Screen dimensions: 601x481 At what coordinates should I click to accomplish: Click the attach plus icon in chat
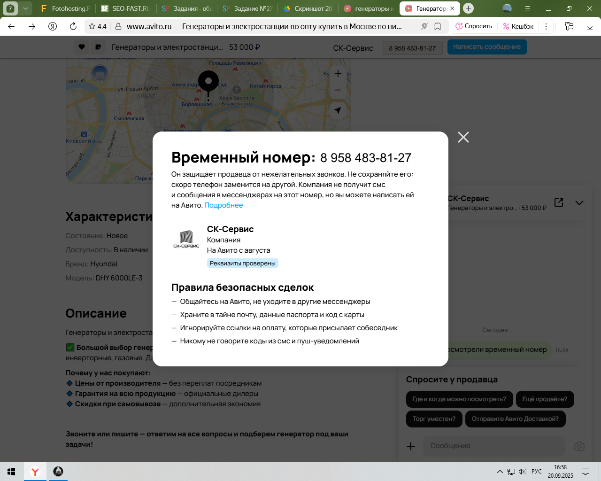pyautogui.click(x=411, y=446)
